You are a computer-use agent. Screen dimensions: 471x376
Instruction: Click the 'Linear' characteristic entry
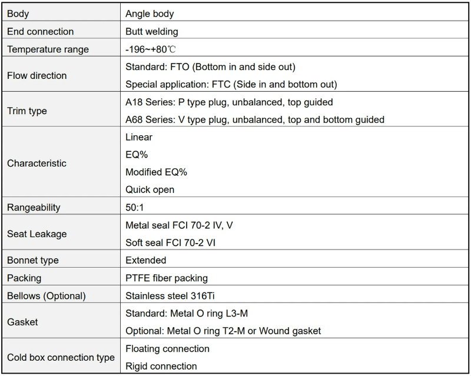point(139,137)
